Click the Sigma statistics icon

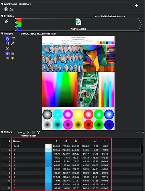28,133
